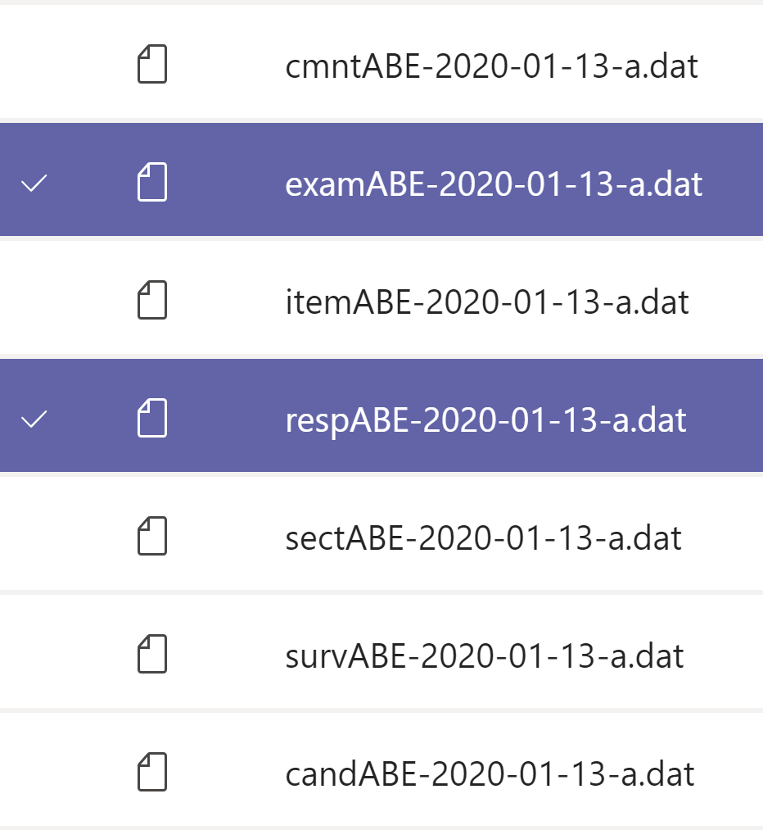Image resolution: width=763 pixels, height=830 pixels.
Task: Open the examABE-2020-01-13-a.dat file name
Action: pos(494,184)
